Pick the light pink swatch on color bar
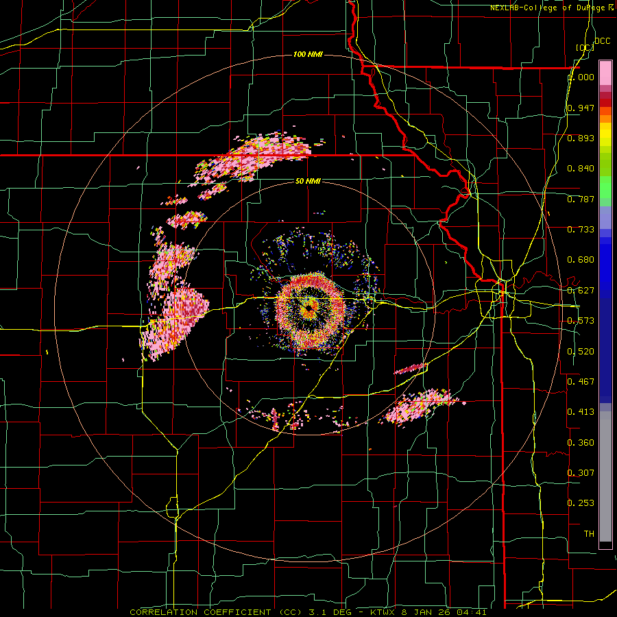 click(605, 73)
